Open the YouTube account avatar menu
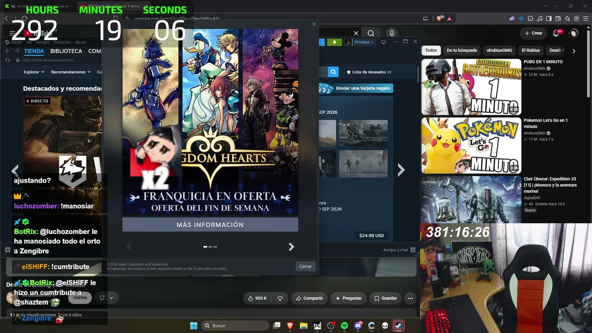 pos(574,33)
